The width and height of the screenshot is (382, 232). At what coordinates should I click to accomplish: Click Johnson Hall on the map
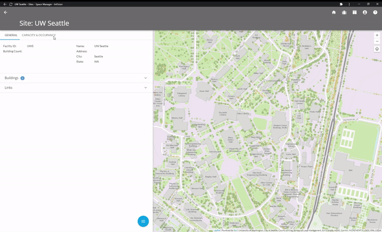pyautogui.click(x=215, y=151)
